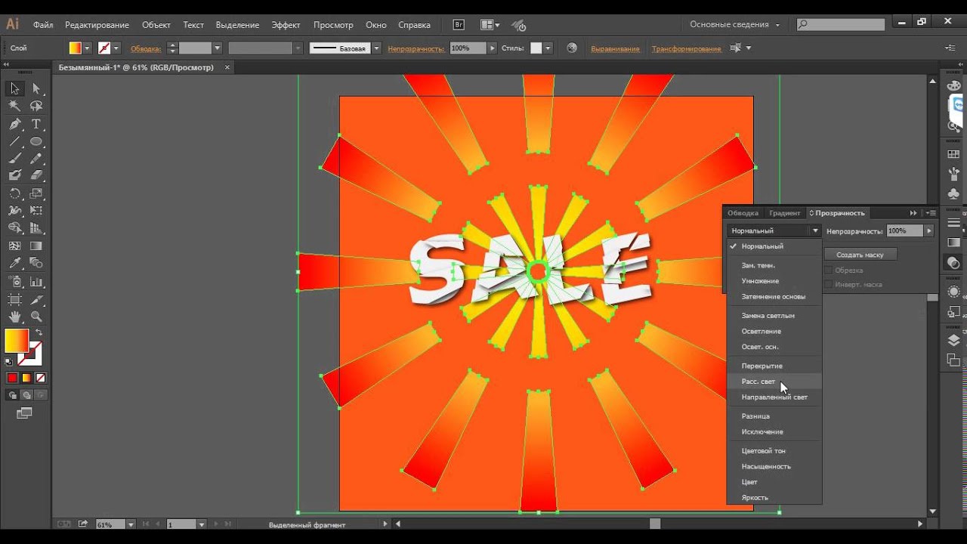Select the Pen tool
The height and width of the screenshot is (544, 967).
[14, 124]
